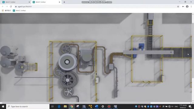The height and width of the screenshot is (109, 194).
Task: View site security lock icon
Action: point(16,7)
